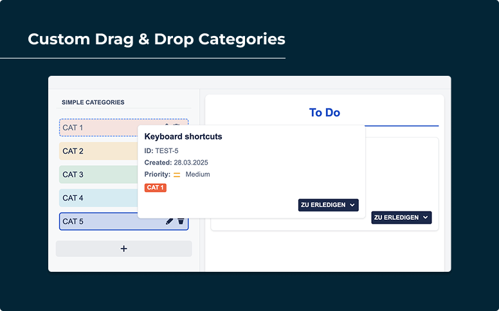Select the CAT 2 category row

[x=98, y=151]
